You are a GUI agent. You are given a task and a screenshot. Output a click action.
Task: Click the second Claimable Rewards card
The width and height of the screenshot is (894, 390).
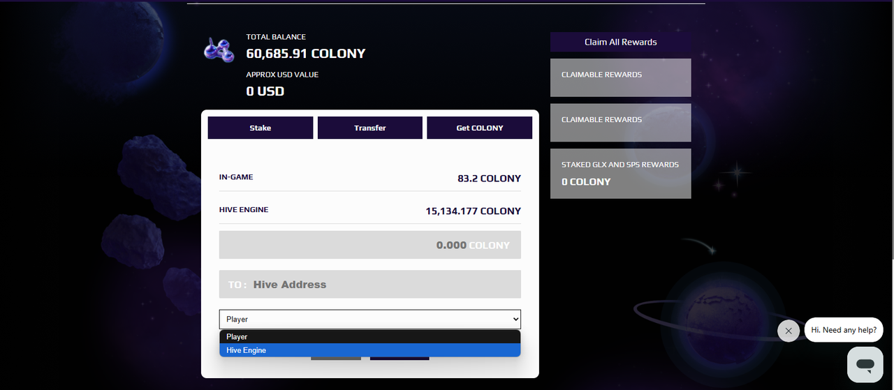tap(621, 123)
